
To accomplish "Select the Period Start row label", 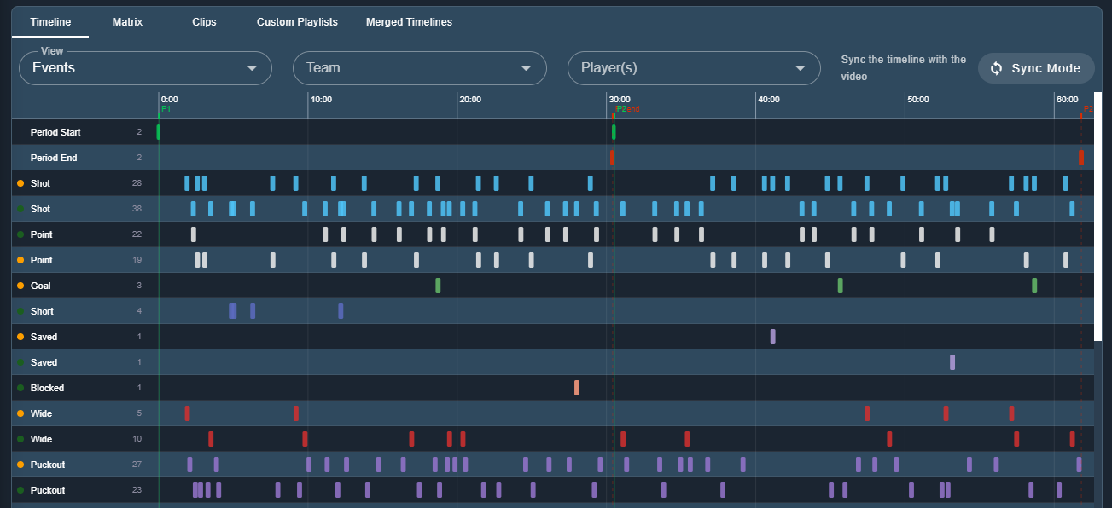I will pyautogui.click(x=55, y=132).
